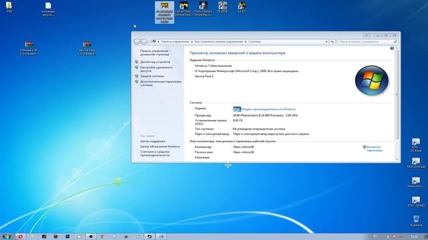This screenshot has height=240, width=428.
Task: Open the Musicoin desktop shortcut
Action: [416, 182]
